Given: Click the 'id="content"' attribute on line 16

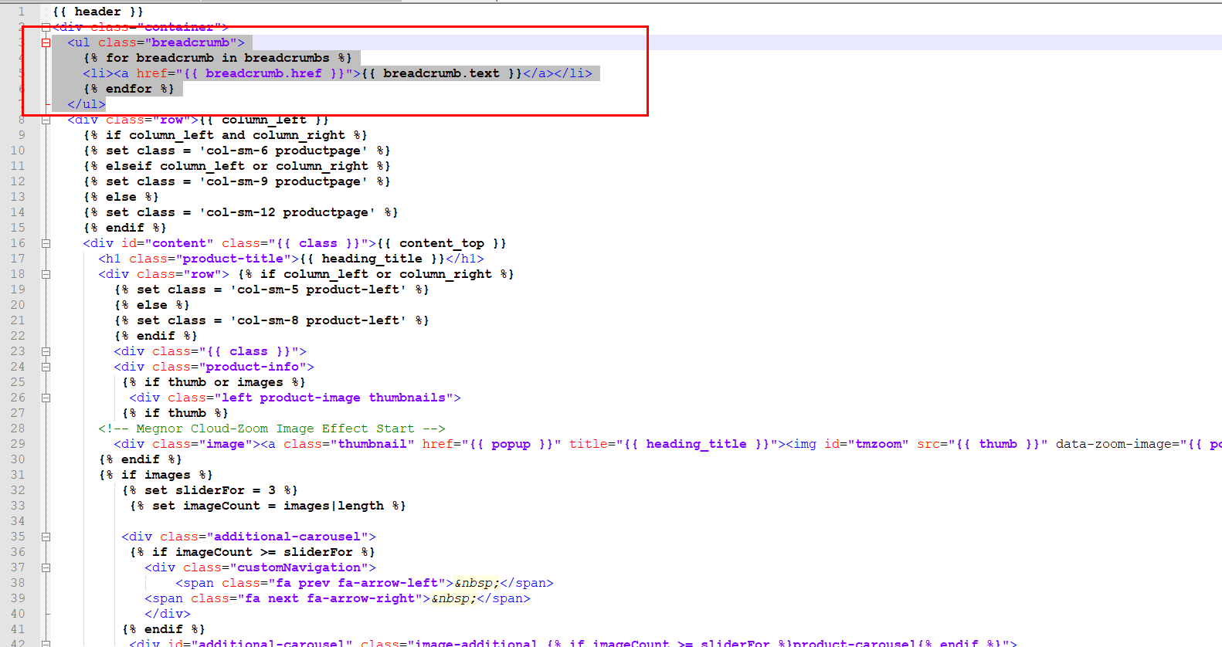Looking at the screenshot, I should pyautogui.click(x=168, y=243).
